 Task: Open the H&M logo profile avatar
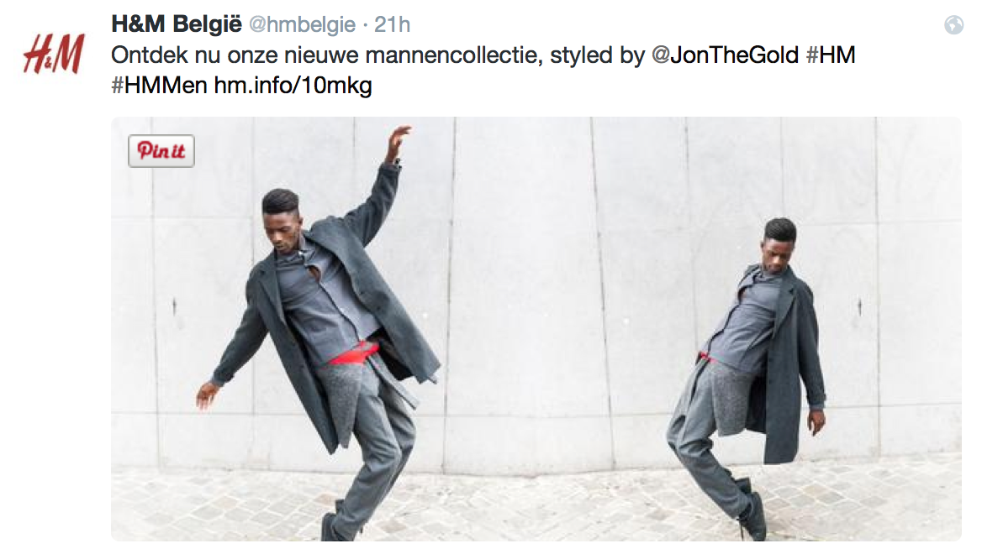(53, 54)
